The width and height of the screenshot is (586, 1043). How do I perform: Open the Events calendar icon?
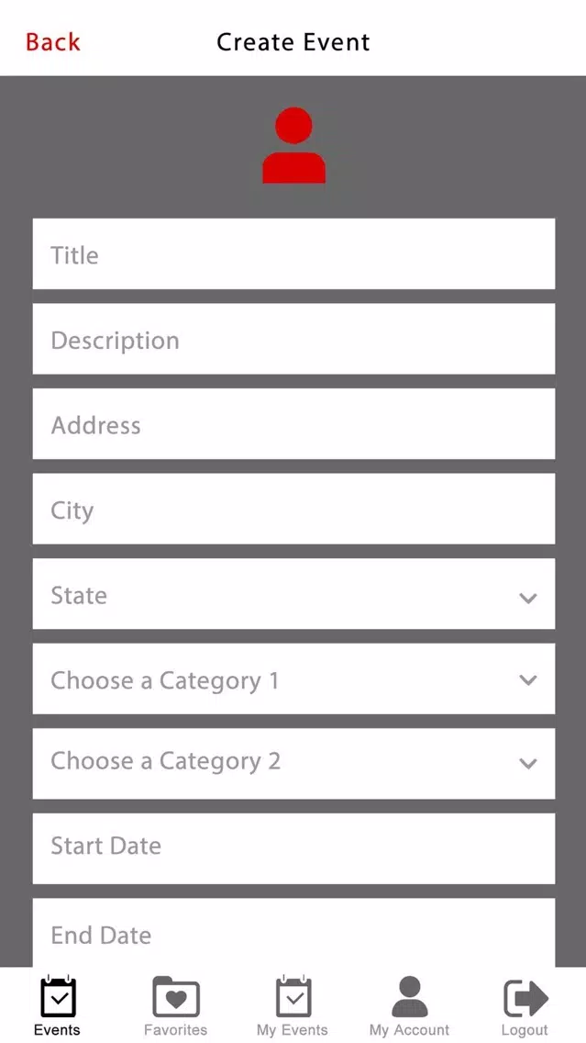(x=58, y=996)
